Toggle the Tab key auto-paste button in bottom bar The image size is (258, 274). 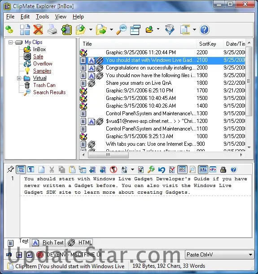coord(19,255)
